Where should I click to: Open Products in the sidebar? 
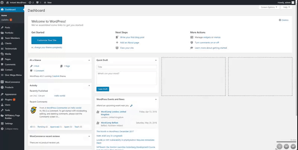tap(9, 87)
